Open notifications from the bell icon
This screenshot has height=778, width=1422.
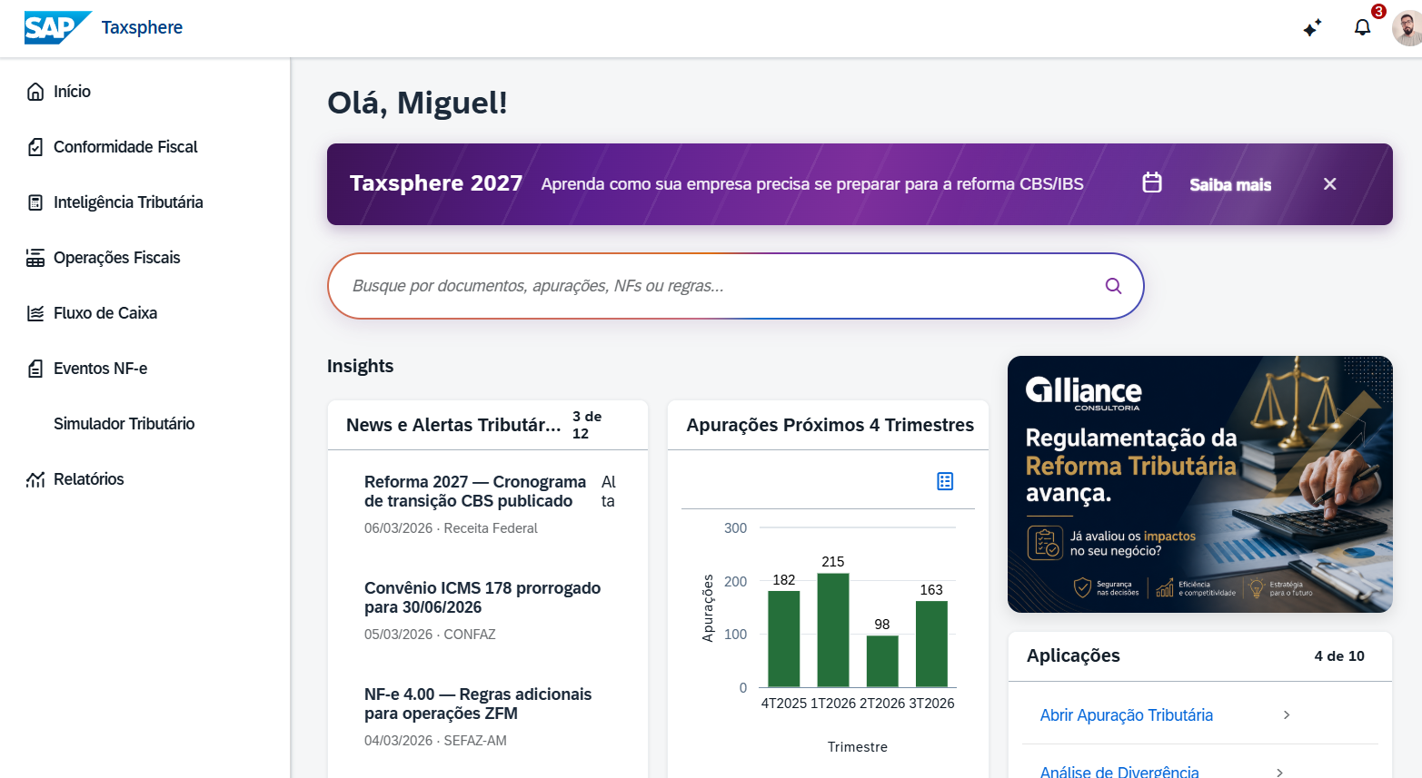click(x=1362, y=28)
